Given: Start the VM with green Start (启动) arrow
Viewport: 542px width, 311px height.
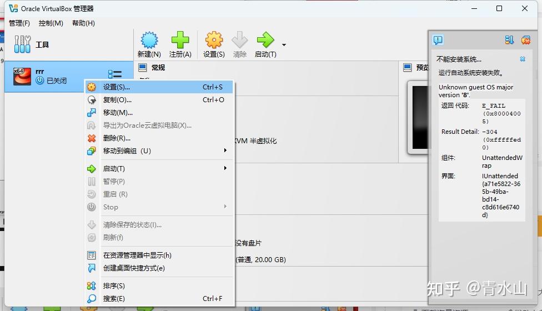Looking at the screenshot, I should click(265, 40).
